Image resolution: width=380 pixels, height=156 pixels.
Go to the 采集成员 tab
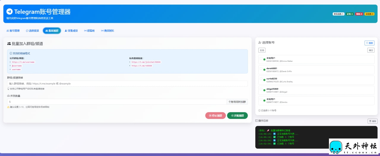pos(71,31)
